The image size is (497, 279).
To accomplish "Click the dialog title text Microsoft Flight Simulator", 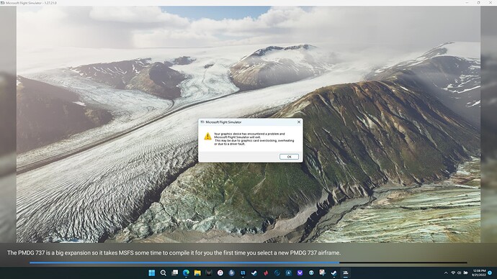I will tap(223, 122).
